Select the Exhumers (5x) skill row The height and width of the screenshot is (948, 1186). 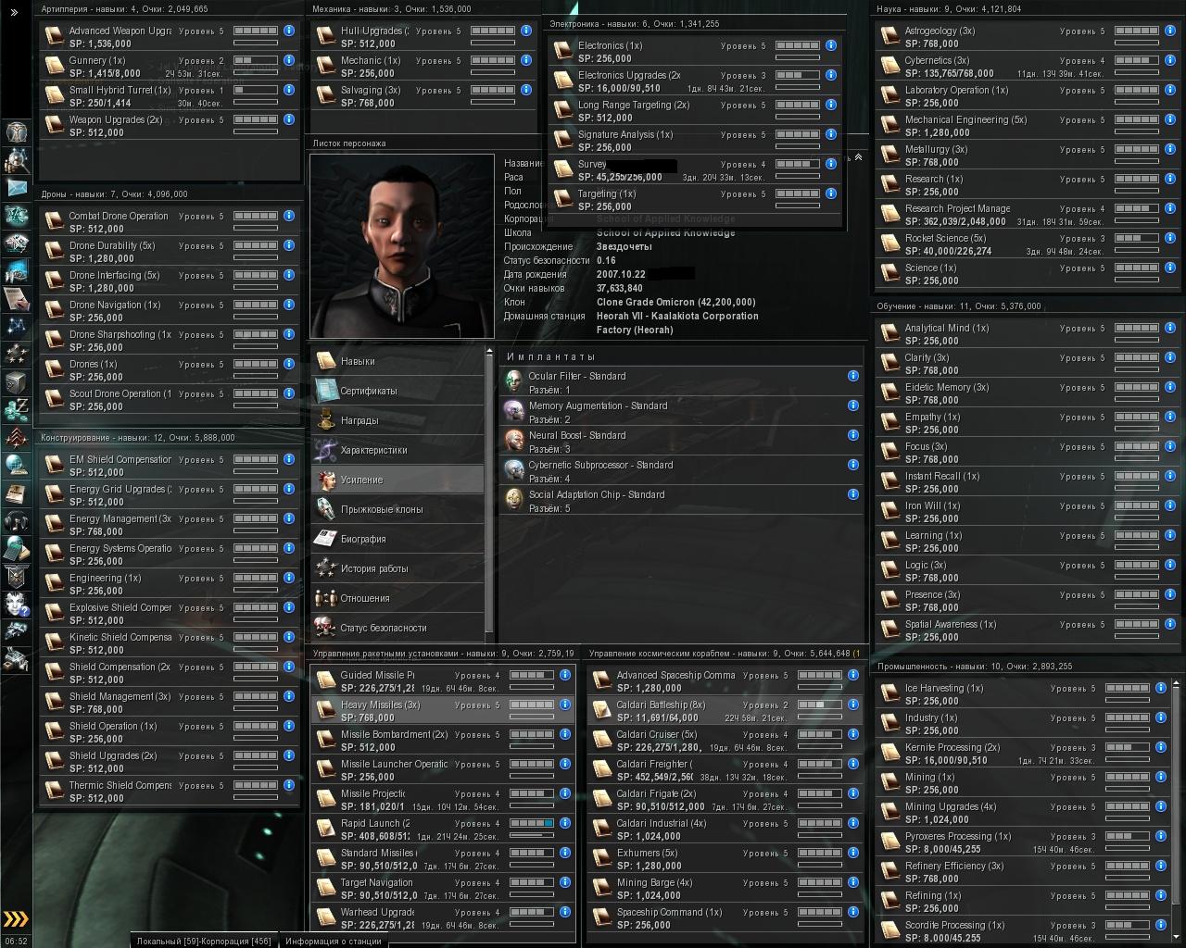[725, 859]
